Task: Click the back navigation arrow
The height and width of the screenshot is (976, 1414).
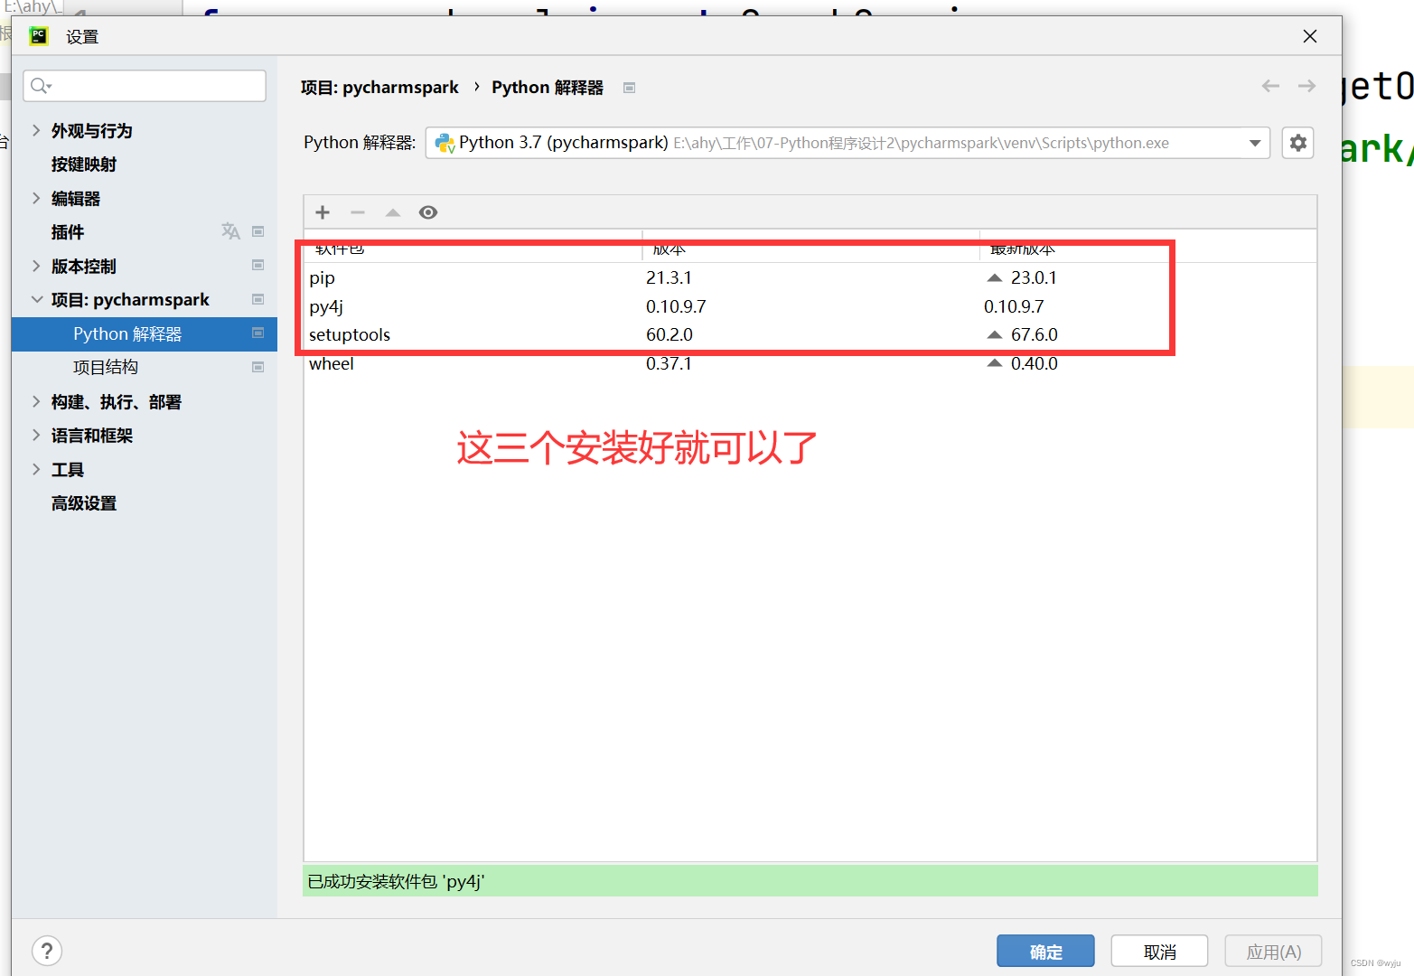Action: coord(1270,86)
